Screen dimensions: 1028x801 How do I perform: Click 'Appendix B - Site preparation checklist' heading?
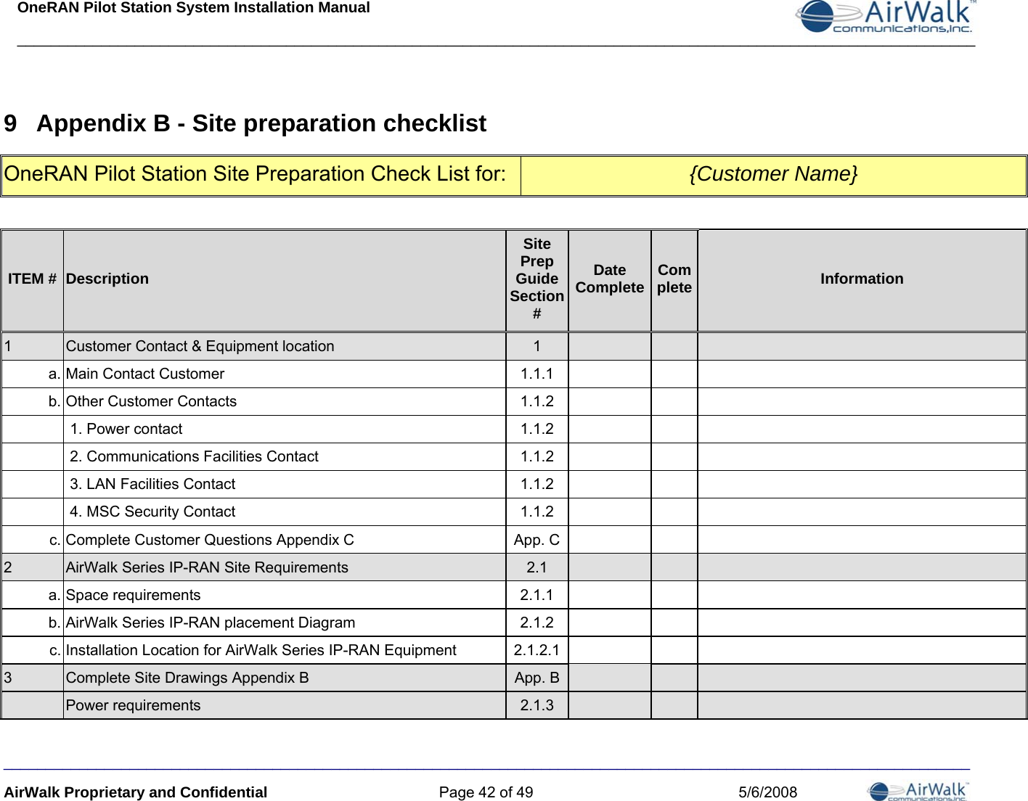coord(261,123)
